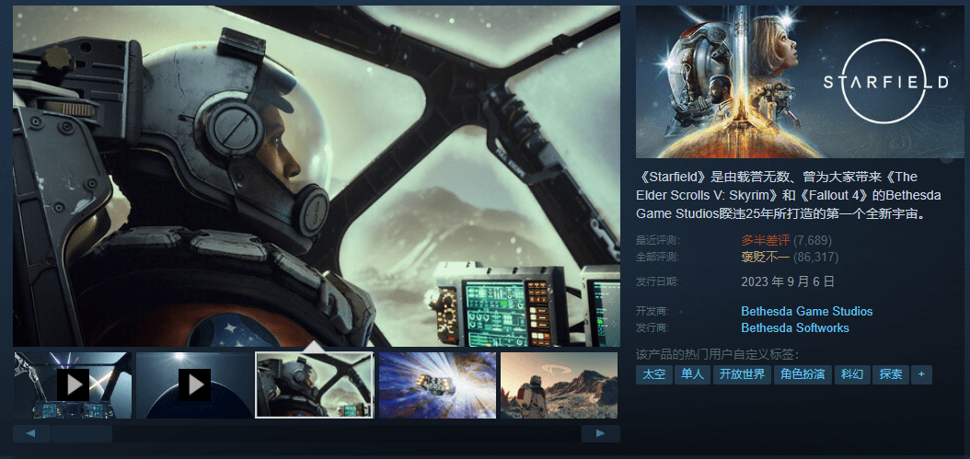Select the 太空 tag
The image size is (970, 459).
(x=653, y=374)
